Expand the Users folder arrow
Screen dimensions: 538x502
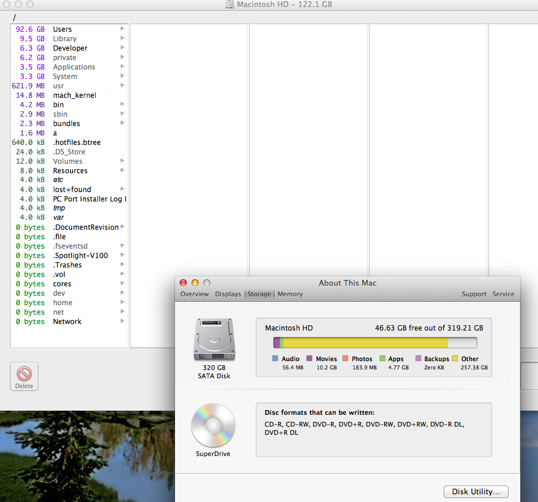pyautogui.click(x=123, y=29)
